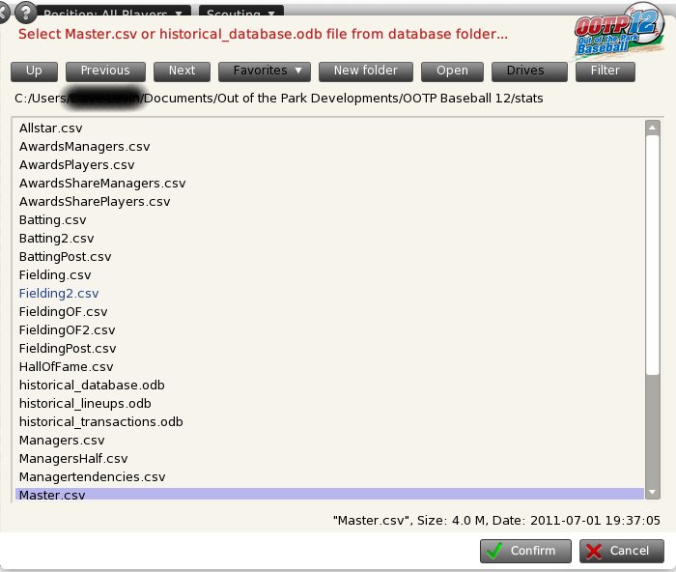Click the question mark help icon
The width and height of the screenshot is (676, 572).
click(x=25, y=13)
